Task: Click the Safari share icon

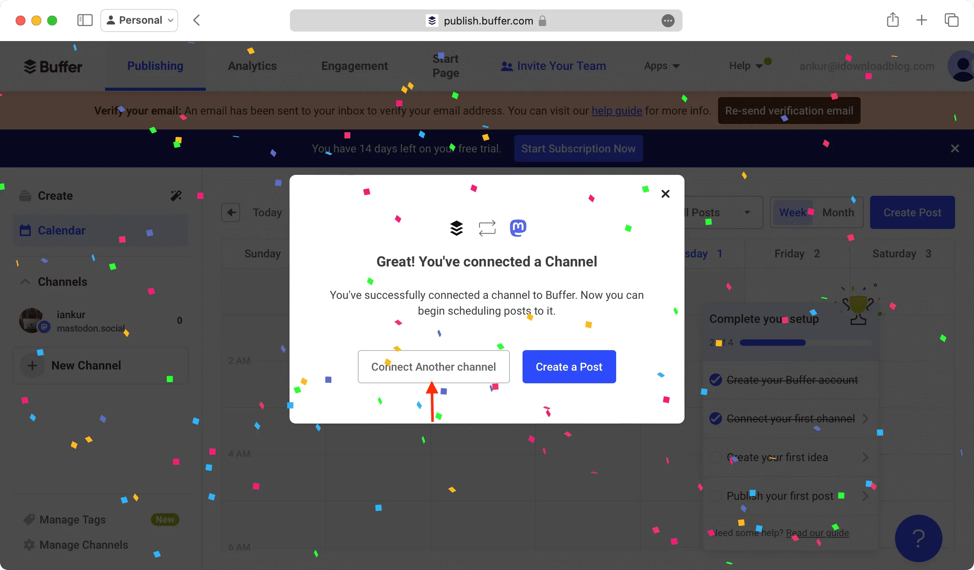Action: click(x=893, y=20)
